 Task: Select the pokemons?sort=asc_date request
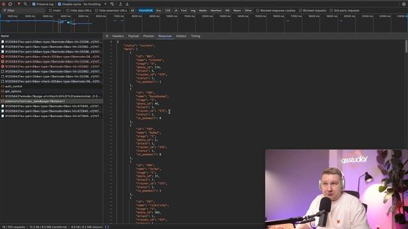coord(51,101)
